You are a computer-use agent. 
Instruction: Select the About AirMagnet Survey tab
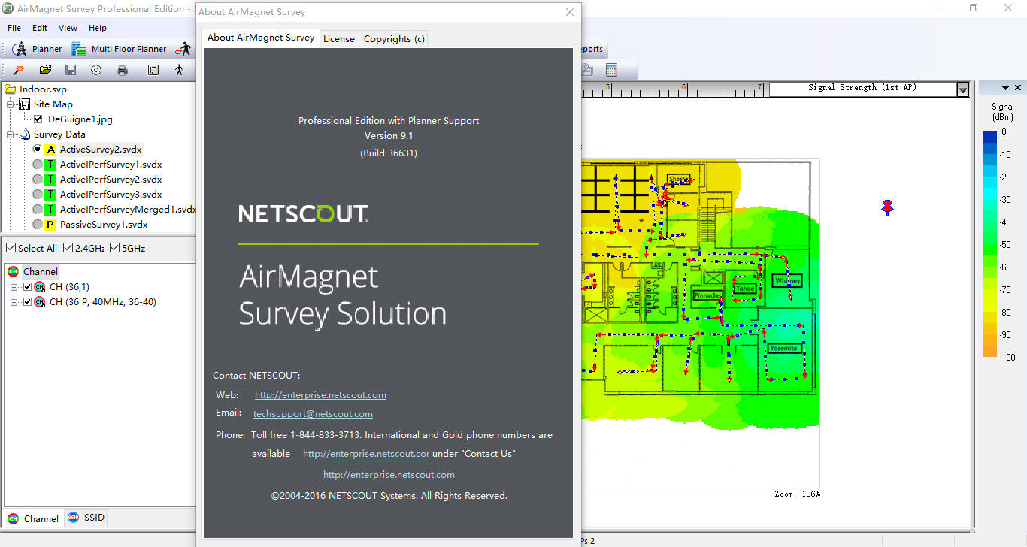coord(261,38)
